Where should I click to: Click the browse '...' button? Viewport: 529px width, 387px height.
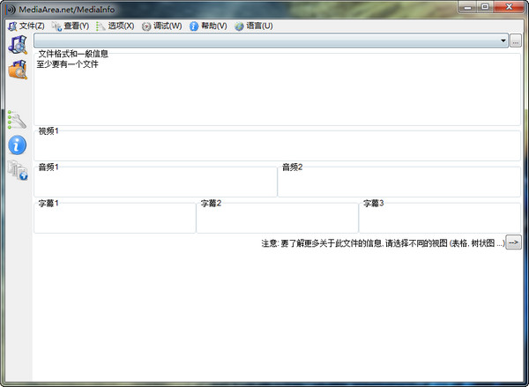(515, 41)
